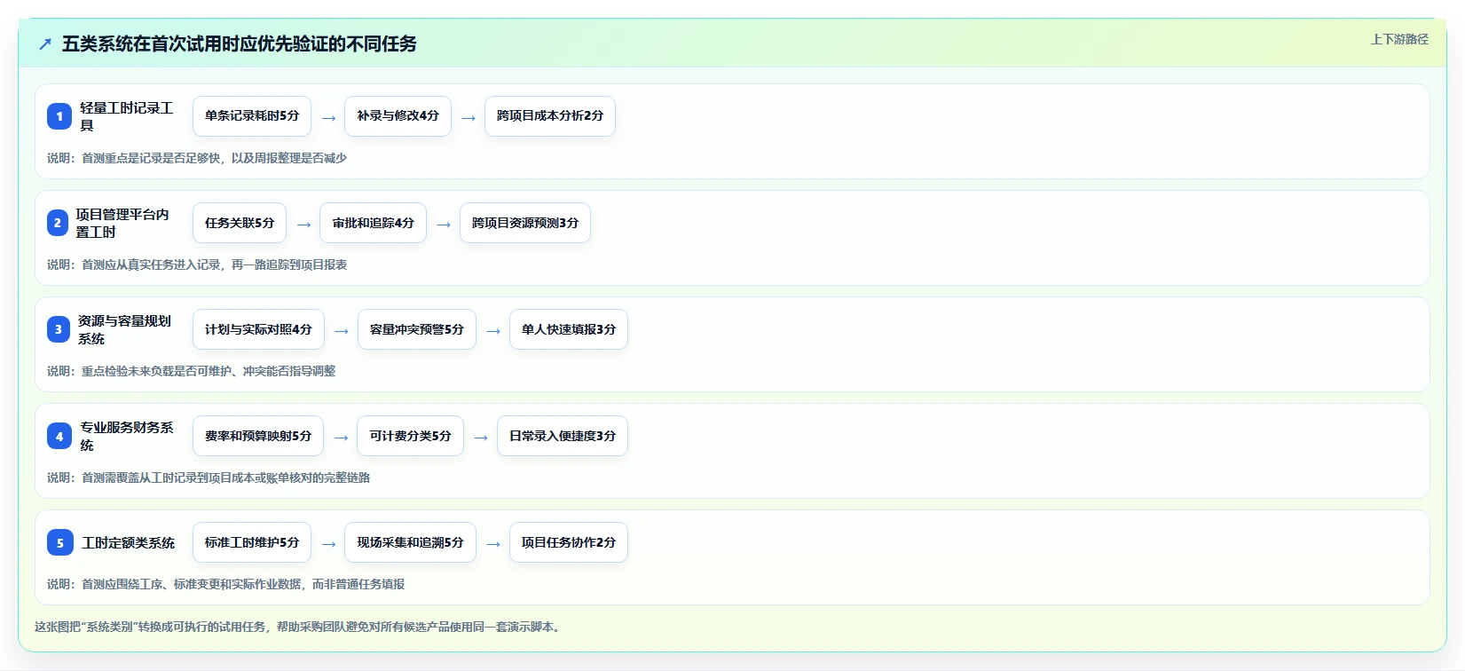1465x671 pixels.
Task: Click the 轻量工时记录工具 row title
Action: click(x=127, y=116)
